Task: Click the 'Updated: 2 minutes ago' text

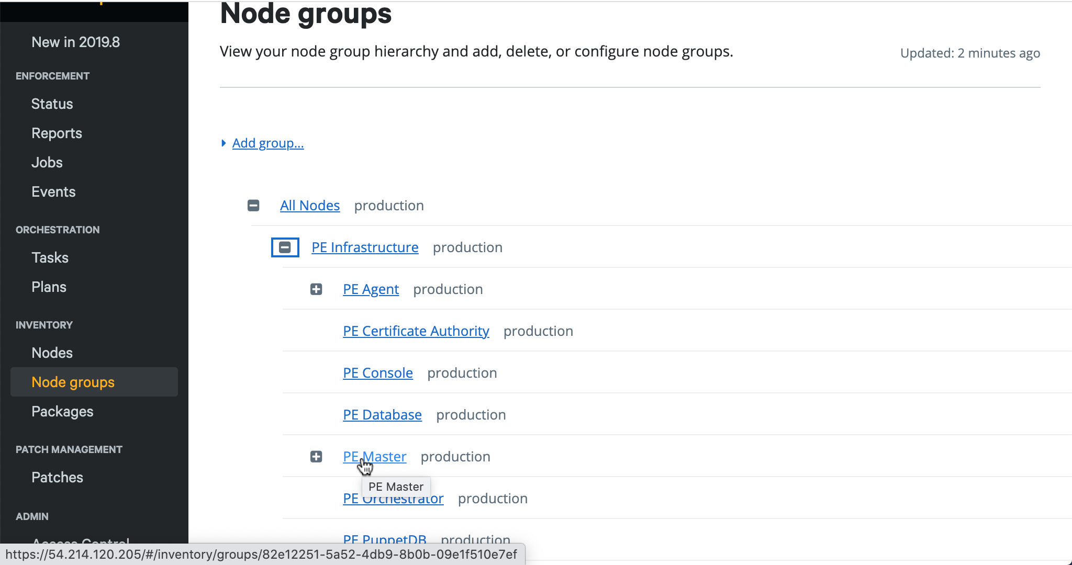Action: coord(970,53)
